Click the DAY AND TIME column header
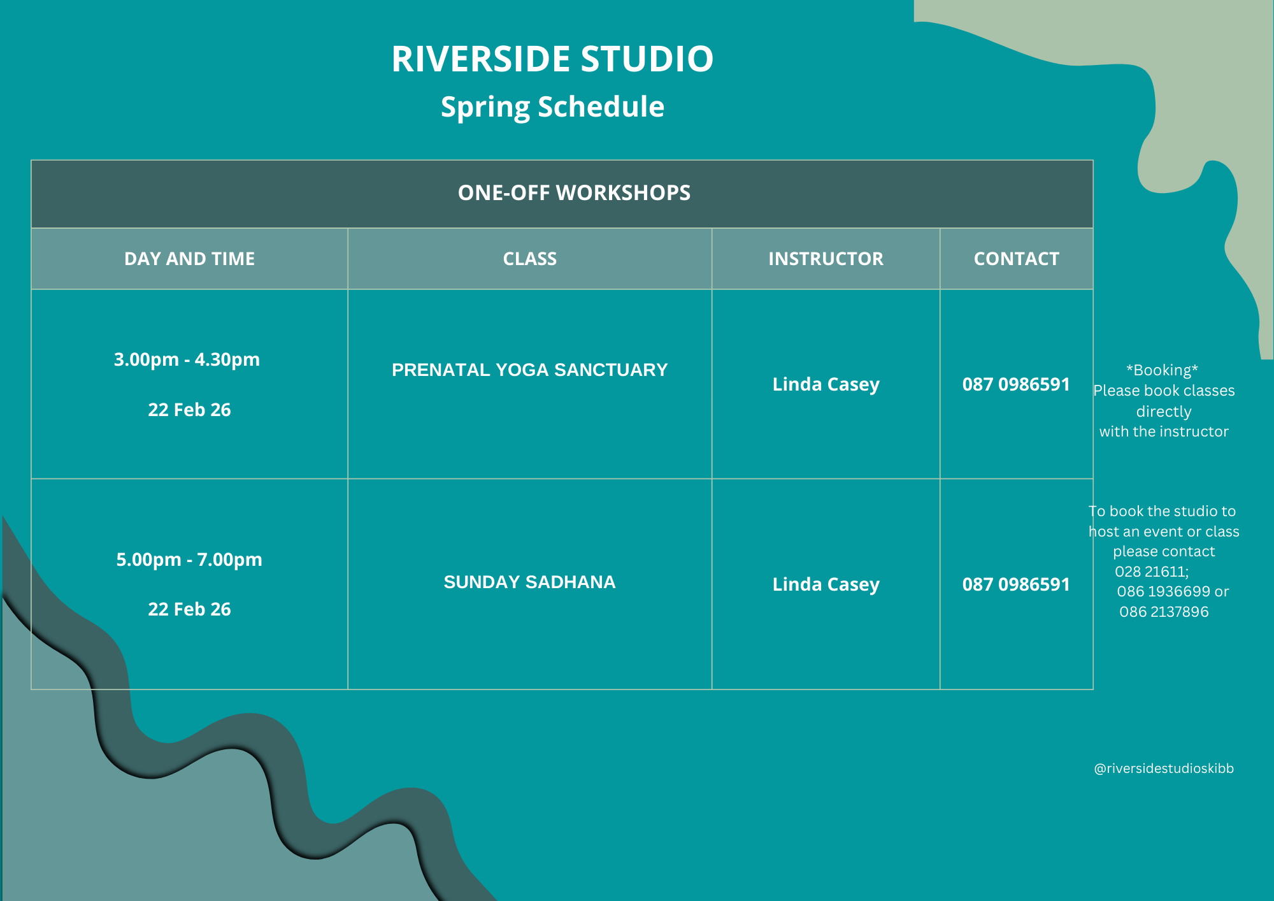 click(x=189, y=259)
